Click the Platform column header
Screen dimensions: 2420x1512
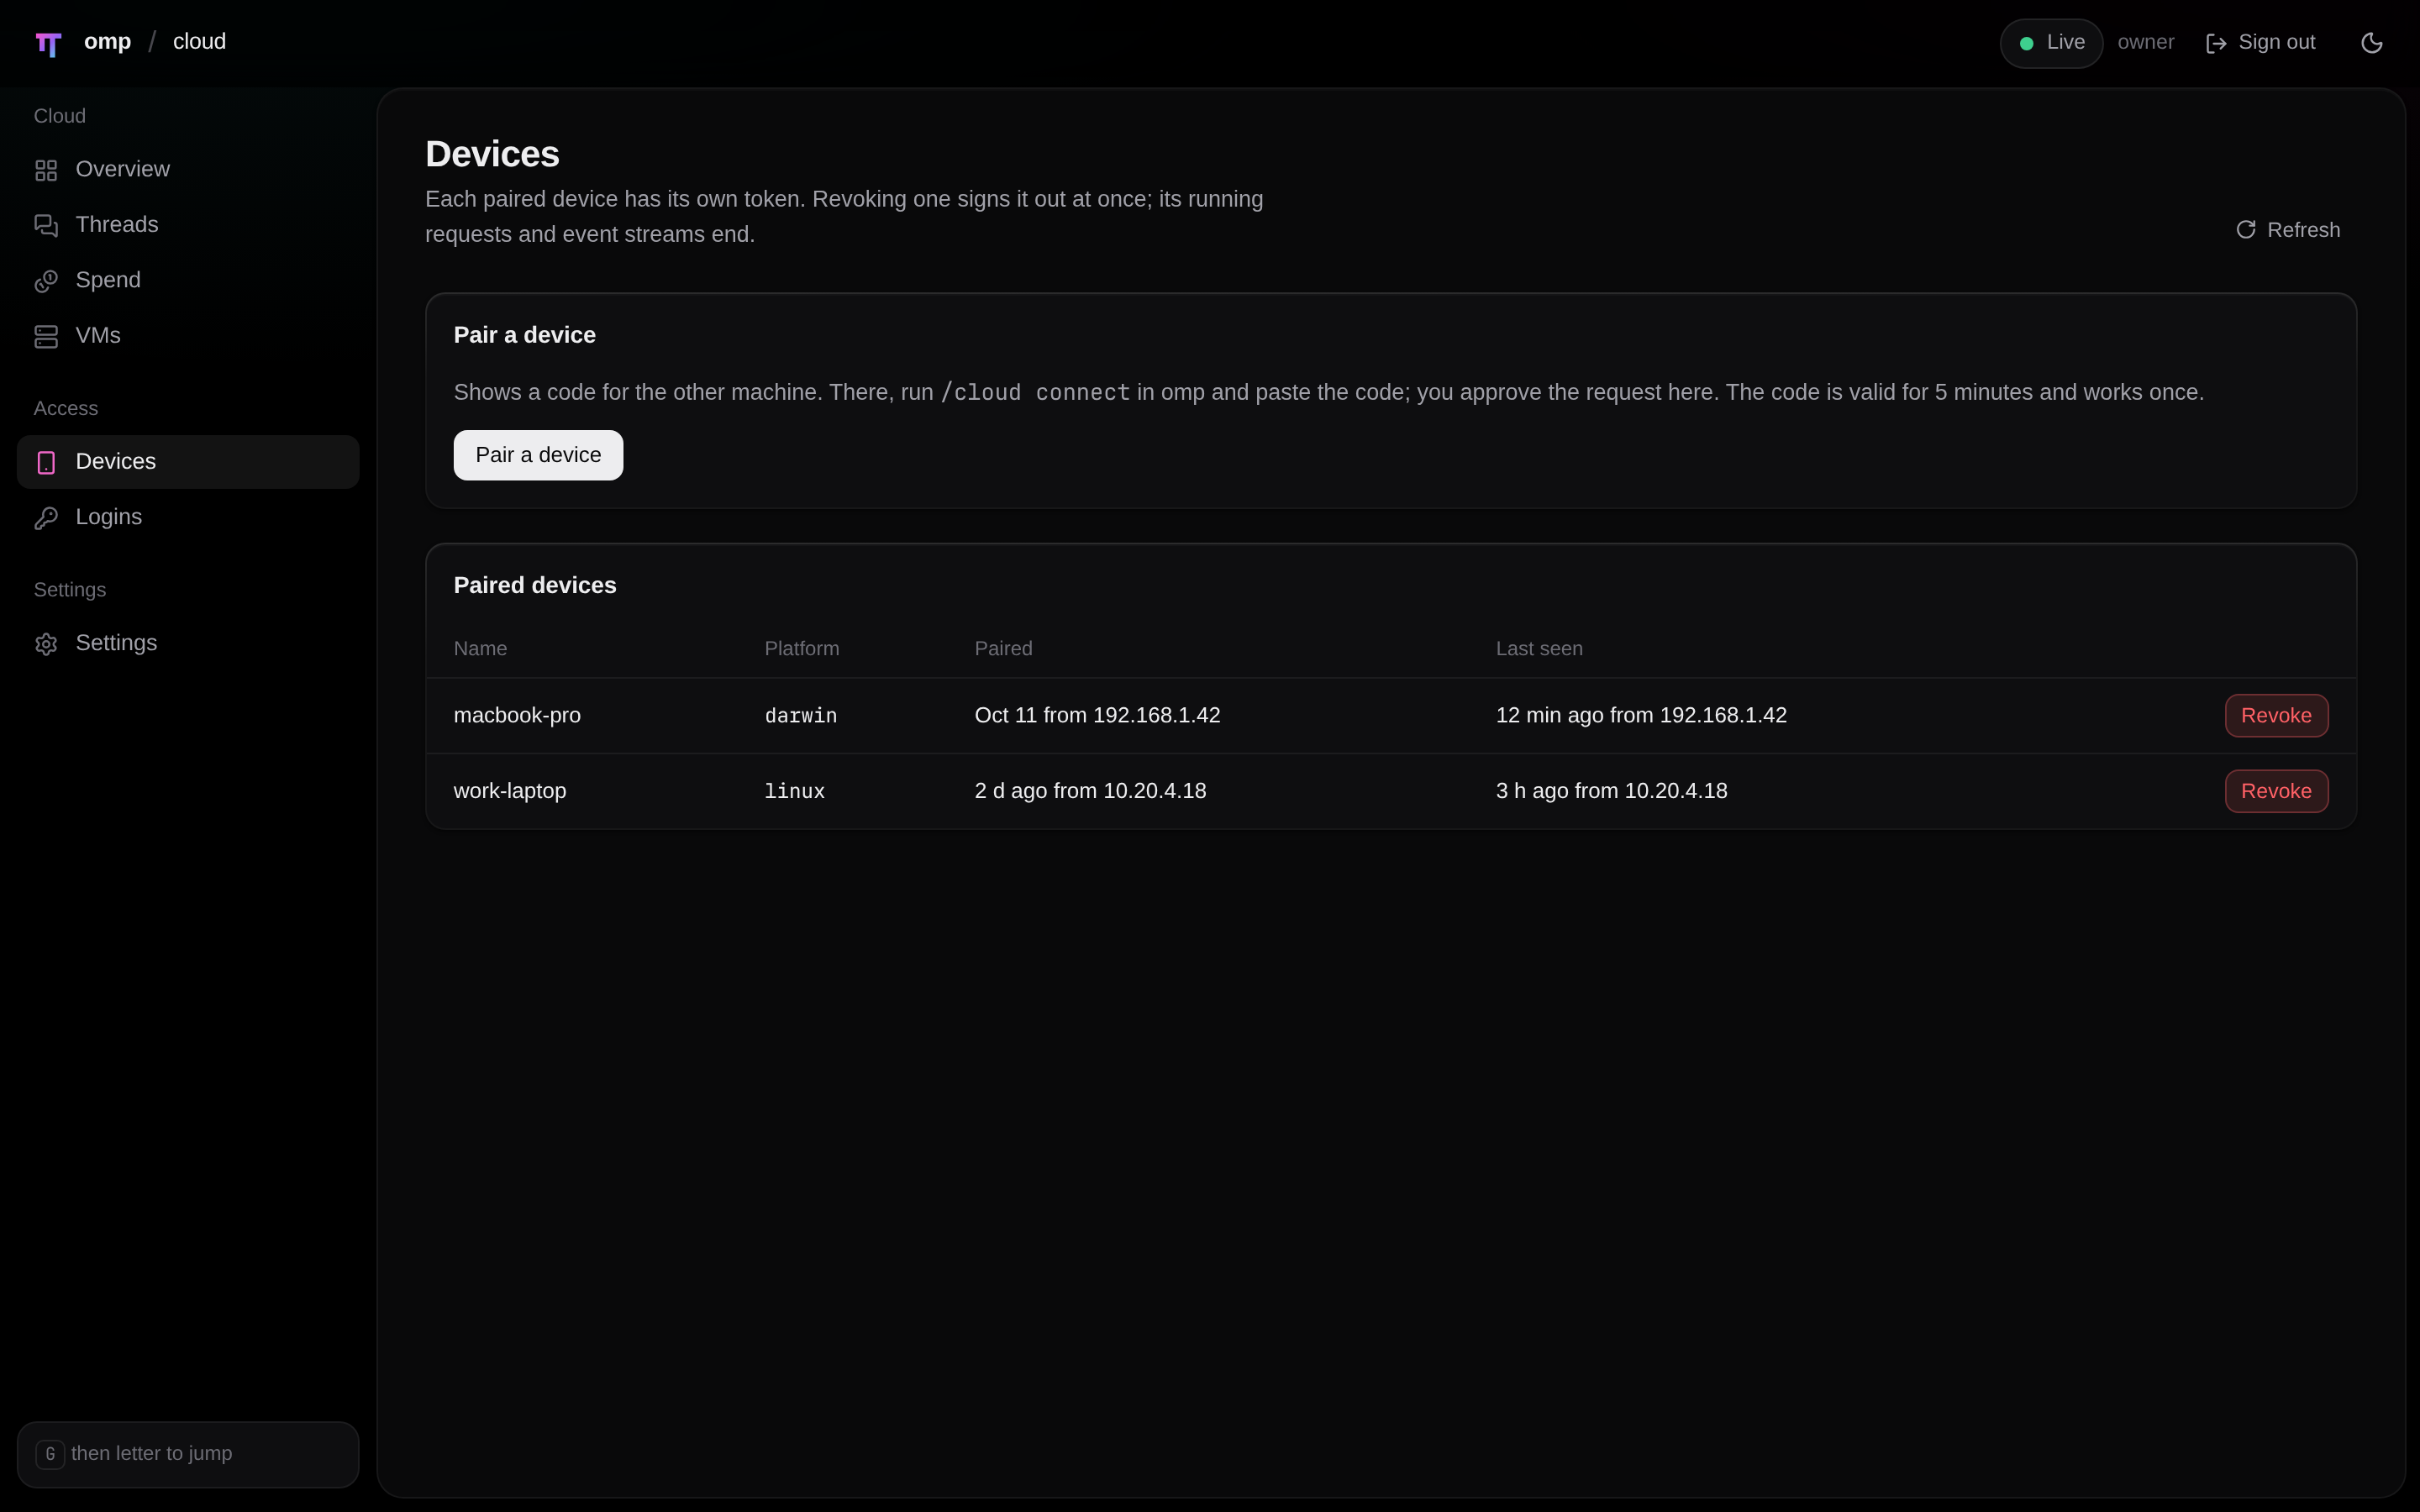pyautogui.click(x=802, y=649)
